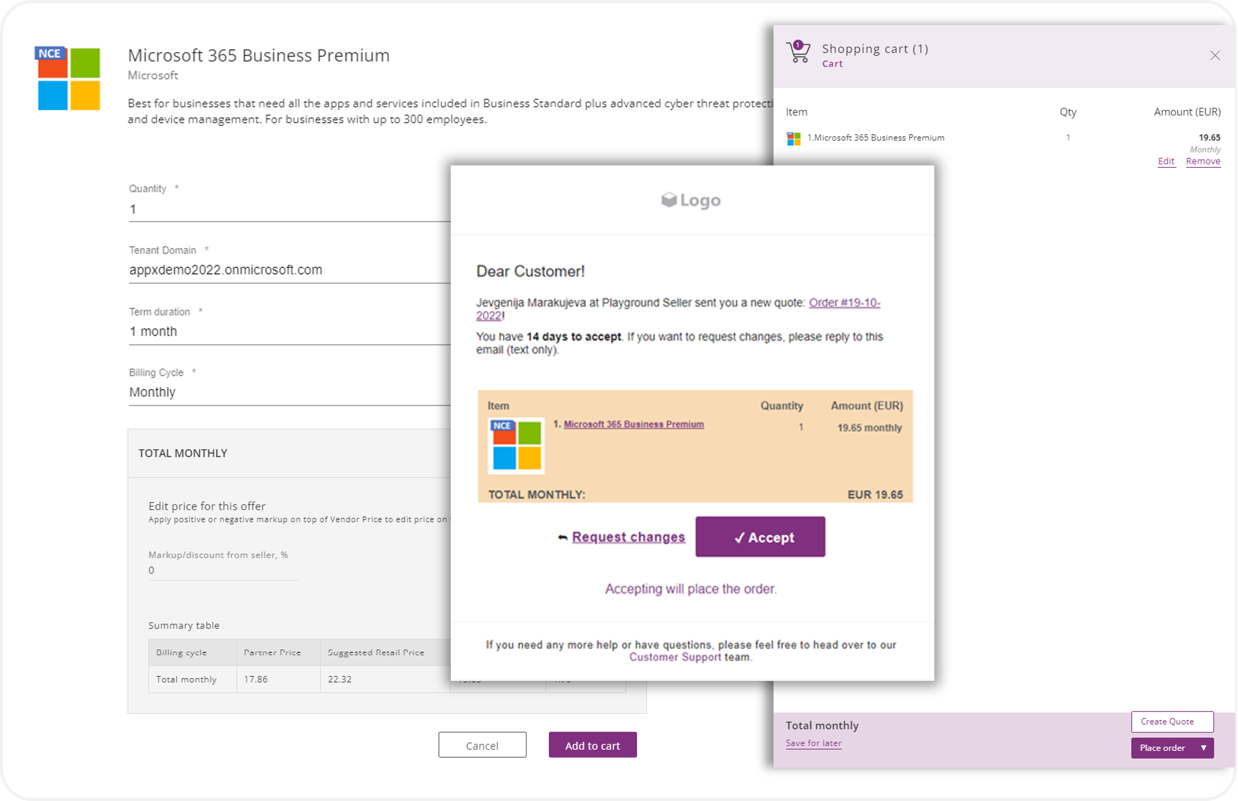The image size is (1238, 801).
Task: Open the Billing Cycle field showing Monthly
Action: 289,392
